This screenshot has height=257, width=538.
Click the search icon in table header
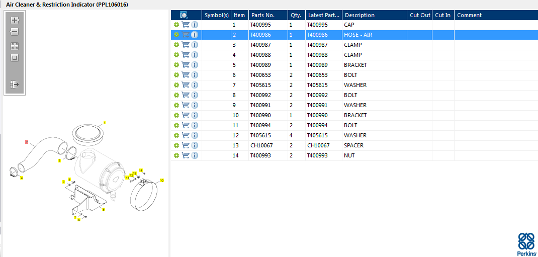point(184,15)
